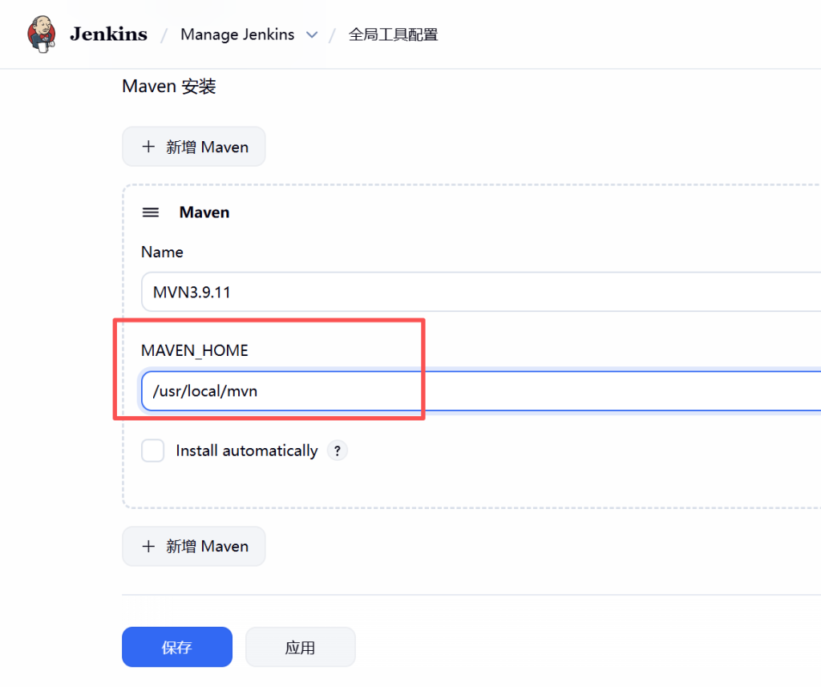Click the Jenkins title text

pos(108,34)
